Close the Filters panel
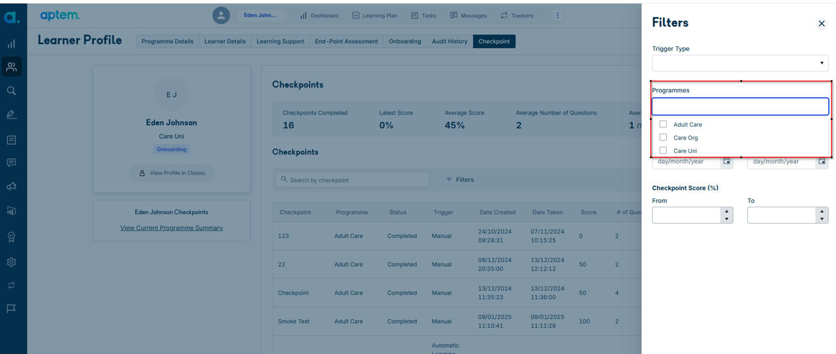Screen dimensions: 836x354 (x=822, y=23)
